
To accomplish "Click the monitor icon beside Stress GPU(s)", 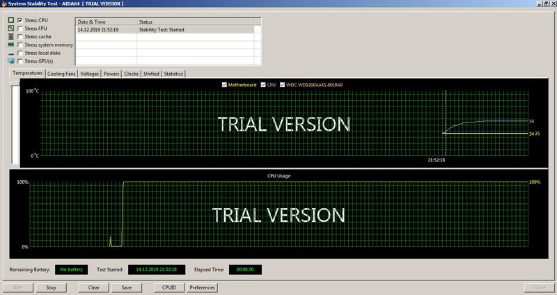I will click(11, 61).
